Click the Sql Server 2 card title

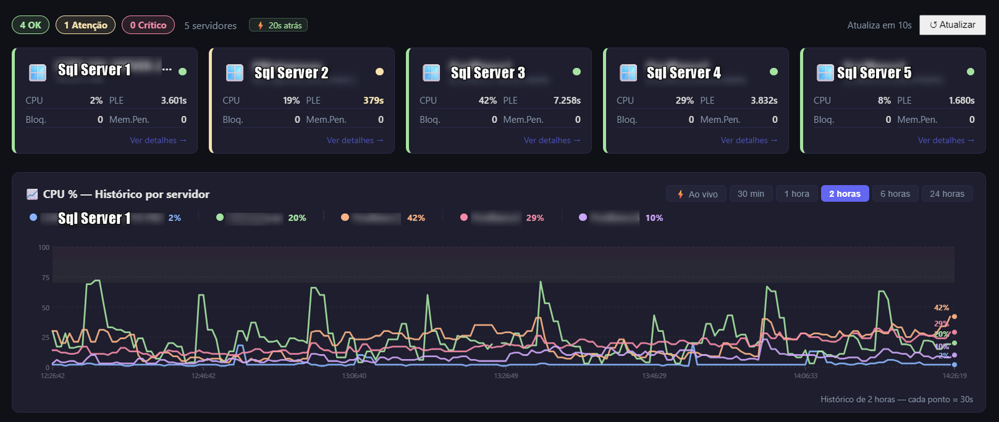291,73
